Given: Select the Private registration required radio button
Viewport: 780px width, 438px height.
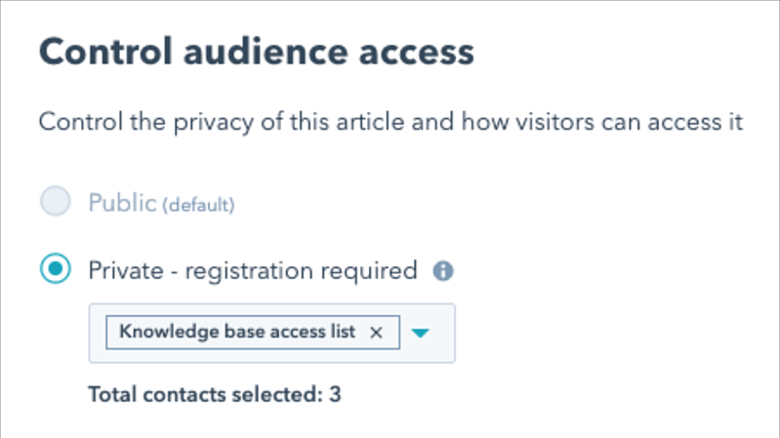Looking at the screenshot, I should (56, 268).
